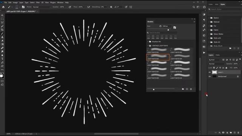Expand the Fabric styles folder
The height and width of the screenshot is (136, 242).
pos(209,30)
